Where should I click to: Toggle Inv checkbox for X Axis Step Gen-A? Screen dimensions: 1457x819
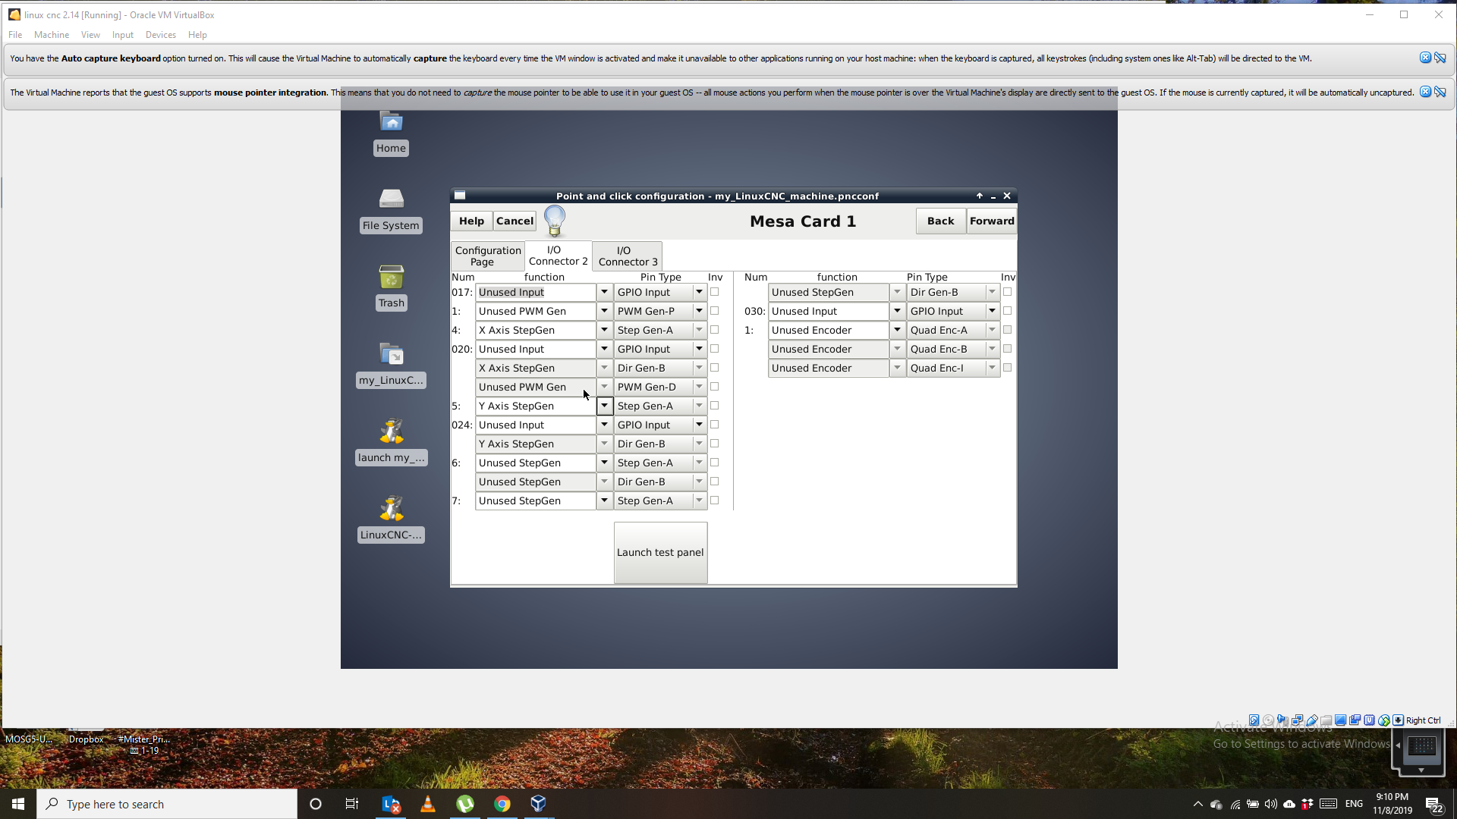tap(714, 330)
